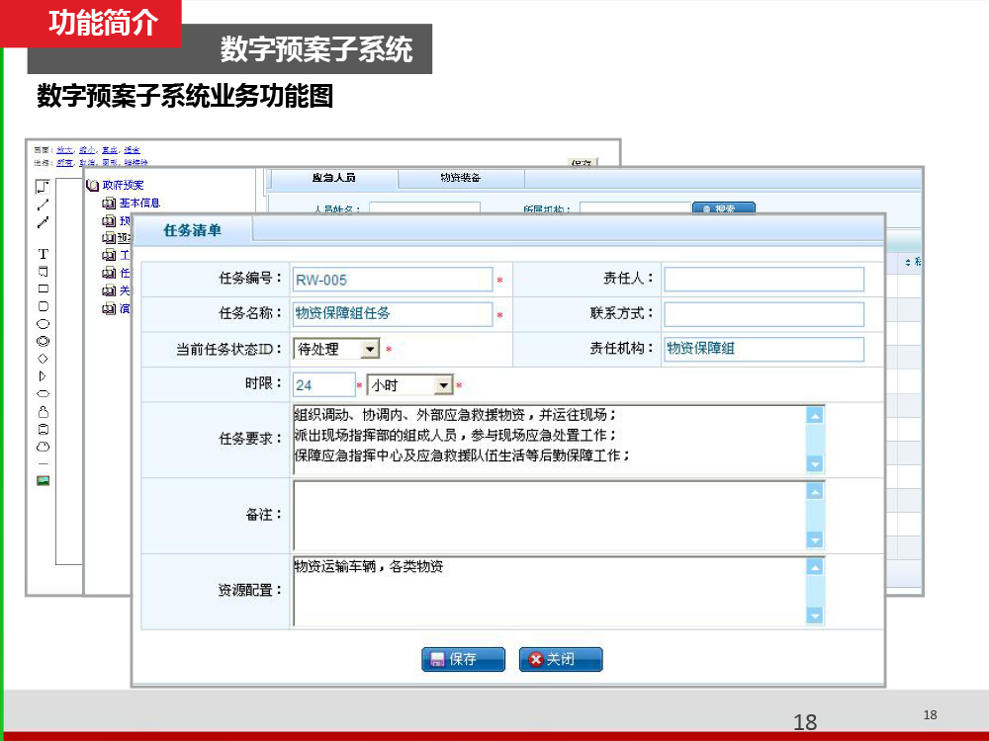This screenshot has width=989, height=741.
Task: Click the 保存 save button
Action: [463, 659]
